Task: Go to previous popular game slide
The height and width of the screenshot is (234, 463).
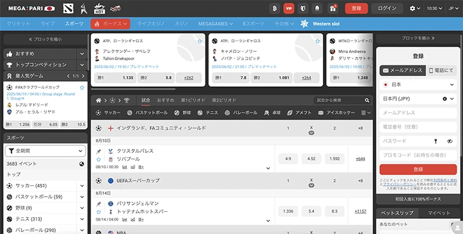Action: [x=68, y=76]
